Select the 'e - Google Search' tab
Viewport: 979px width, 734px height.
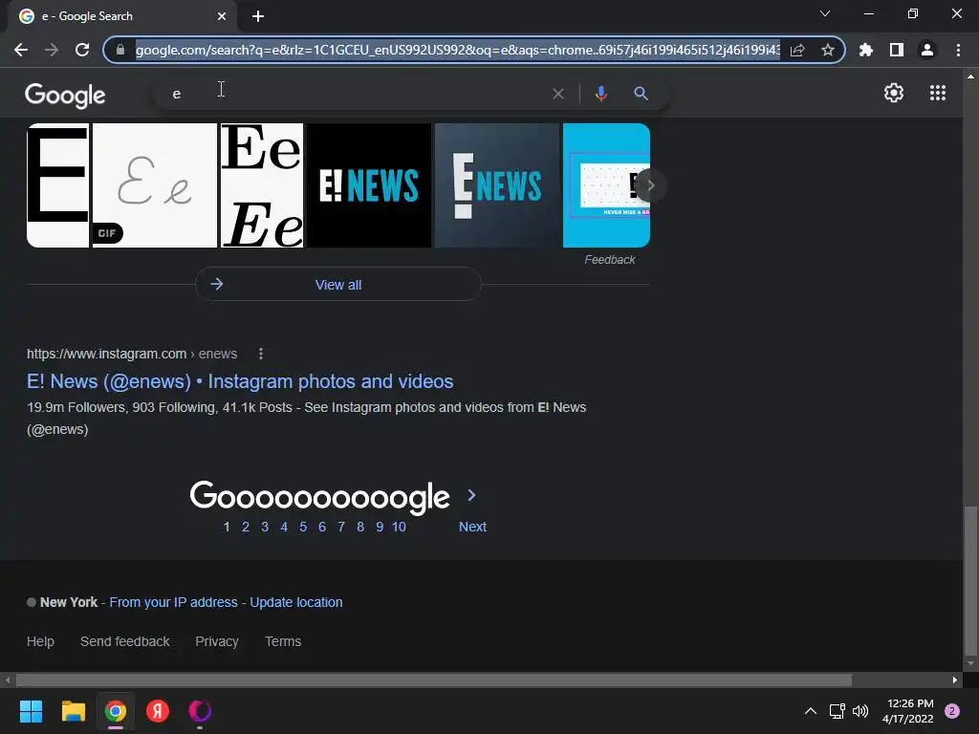tap(121, 16)
